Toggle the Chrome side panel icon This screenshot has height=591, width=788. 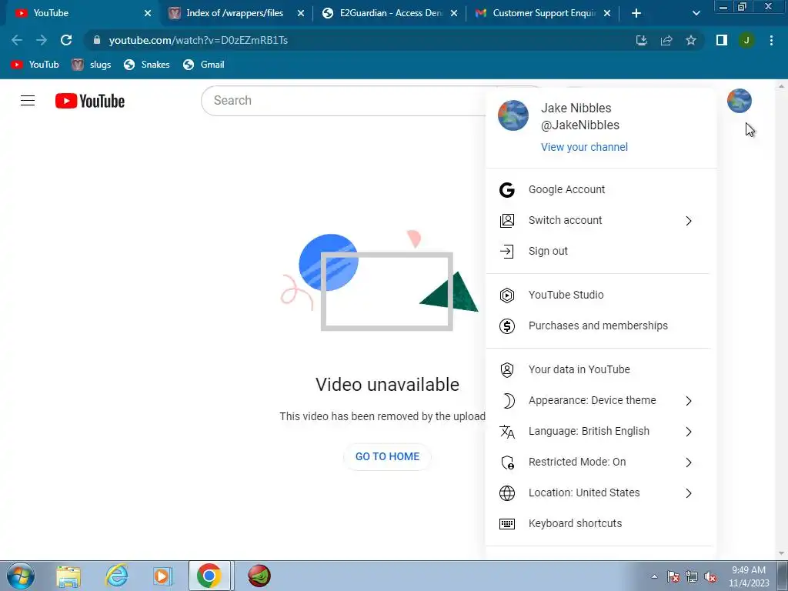pos(722,40)
